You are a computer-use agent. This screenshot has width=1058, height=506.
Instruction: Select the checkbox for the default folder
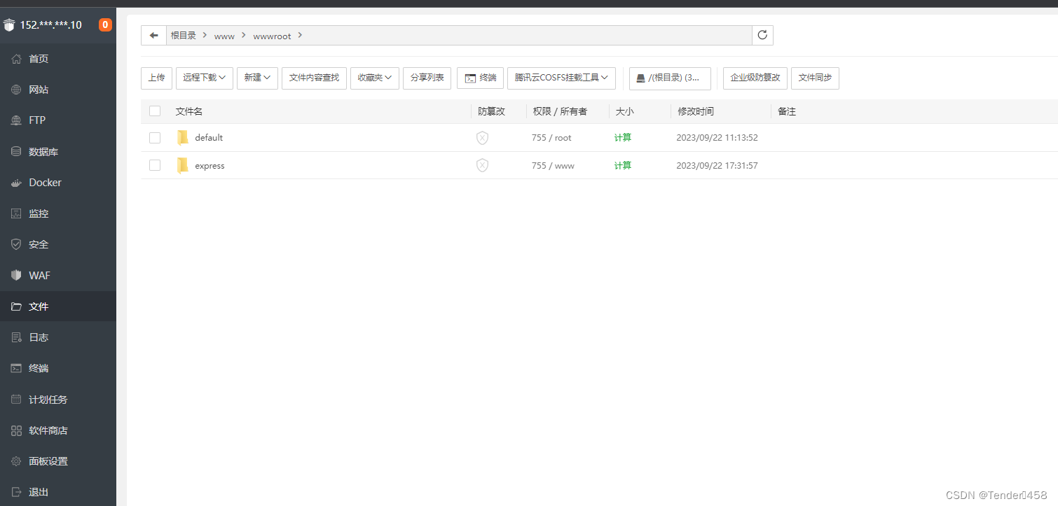click(x=155, y=138)
